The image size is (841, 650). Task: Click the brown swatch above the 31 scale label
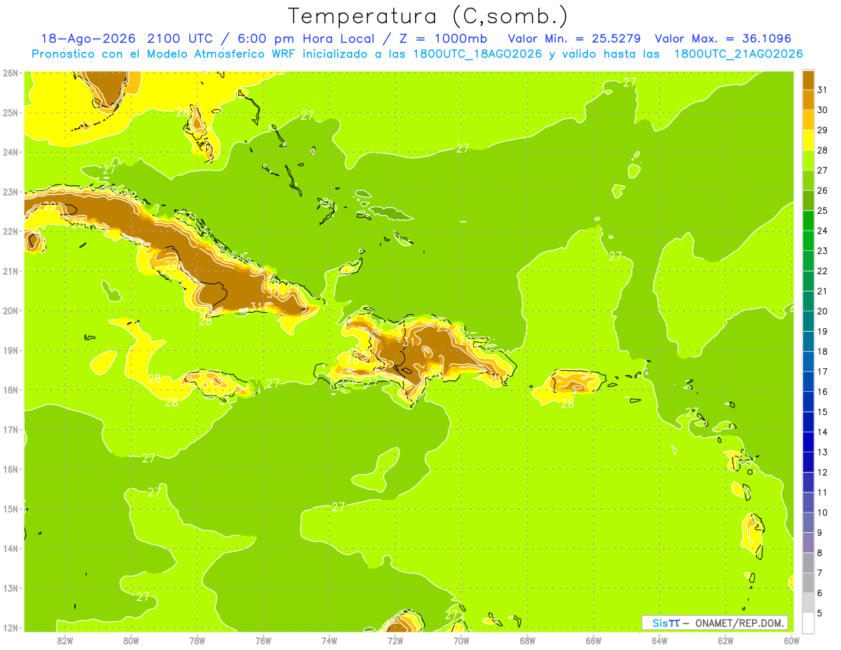coord(808,80)
